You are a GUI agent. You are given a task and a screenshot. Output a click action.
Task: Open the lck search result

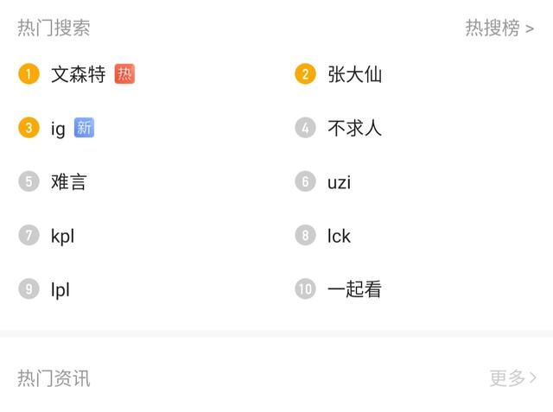click(339, 236)
